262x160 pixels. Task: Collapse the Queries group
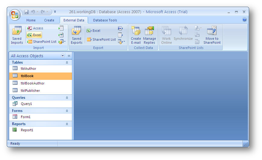[x=67, y=98]
